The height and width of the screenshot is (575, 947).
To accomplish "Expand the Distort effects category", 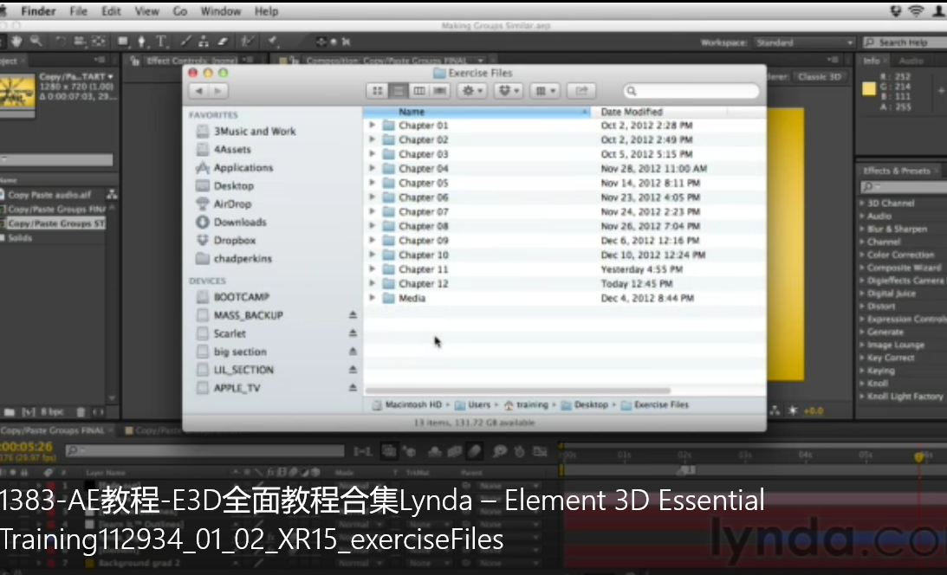I will point(862,306).
